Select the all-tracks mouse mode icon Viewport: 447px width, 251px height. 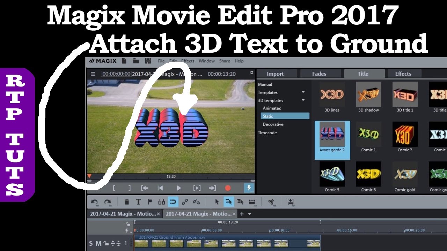pyautogui.click(x=240, y=201)
